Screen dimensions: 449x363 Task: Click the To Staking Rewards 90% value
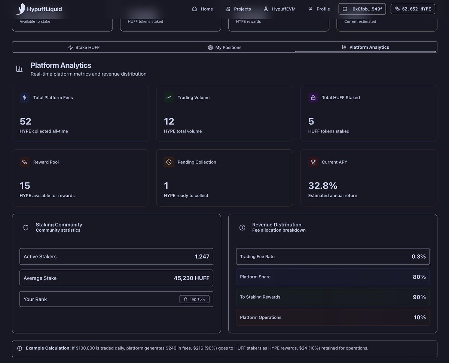(419, 297)
